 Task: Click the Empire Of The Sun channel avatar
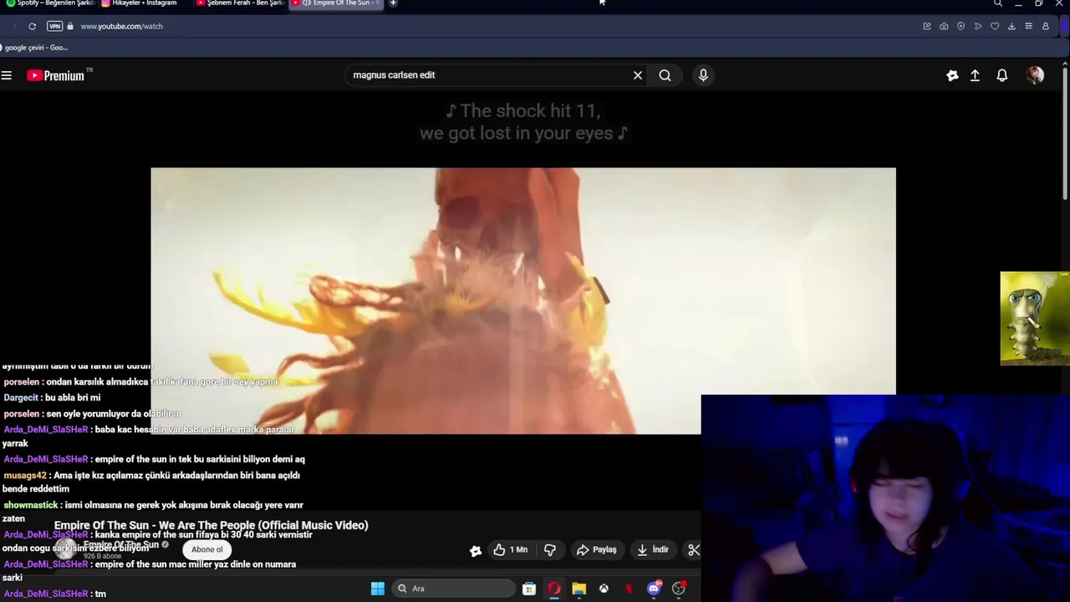pos(64,548)
